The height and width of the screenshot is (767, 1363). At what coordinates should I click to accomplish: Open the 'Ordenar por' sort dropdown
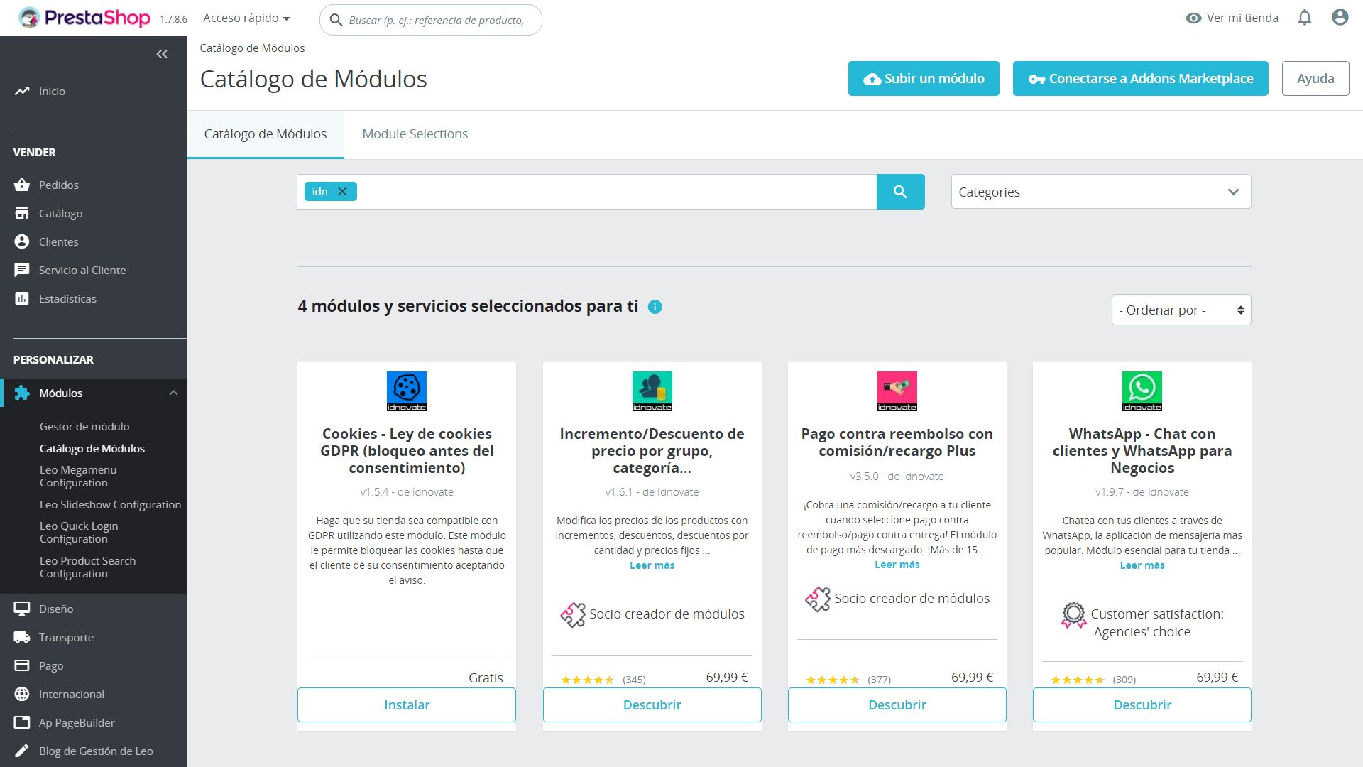click(x=1181, y=310)
